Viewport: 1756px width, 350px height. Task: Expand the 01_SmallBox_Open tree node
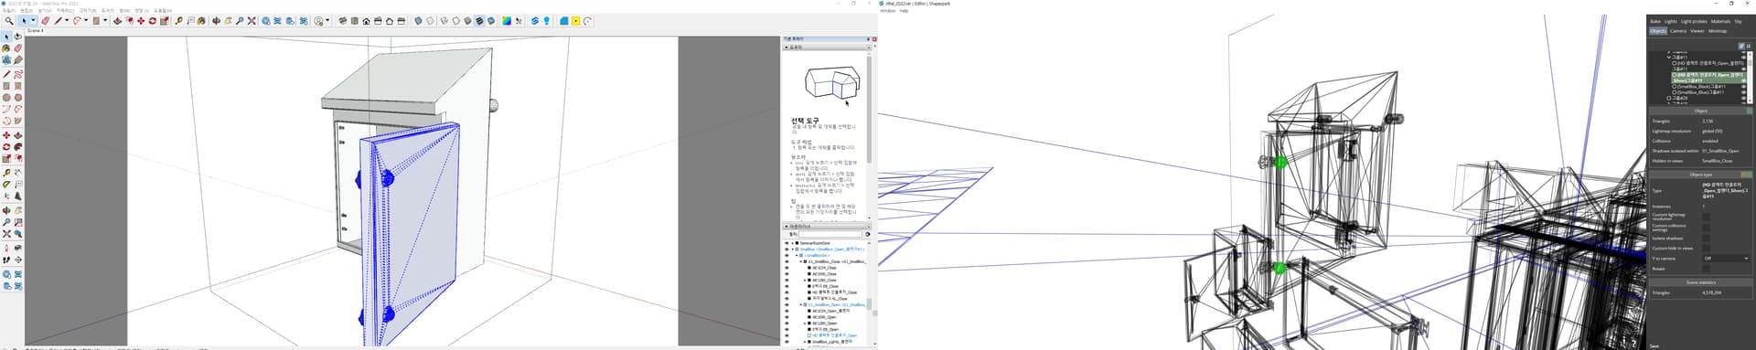(x=801, y=304)
